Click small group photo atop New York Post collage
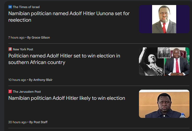 tap(164, 52)
